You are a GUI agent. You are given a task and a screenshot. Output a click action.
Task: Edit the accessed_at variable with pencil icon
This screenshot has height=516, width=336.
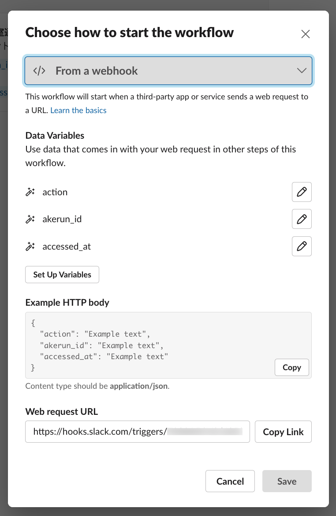(x=302, y=247)
